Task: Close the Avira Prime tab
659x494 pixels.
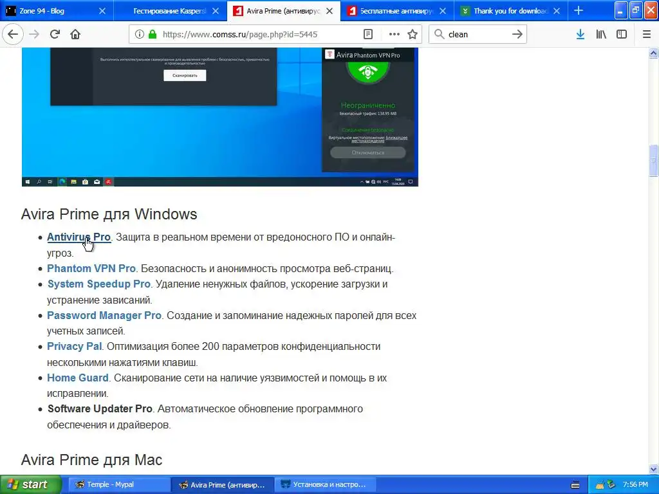Action: click(329, 11)
